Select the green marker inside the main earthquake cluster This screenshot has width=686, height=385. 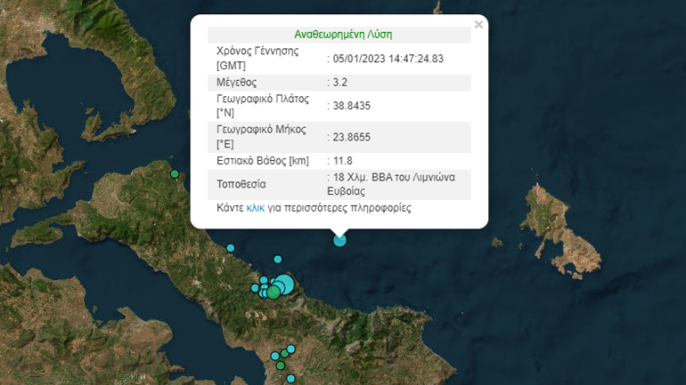(x=274, y=293)
